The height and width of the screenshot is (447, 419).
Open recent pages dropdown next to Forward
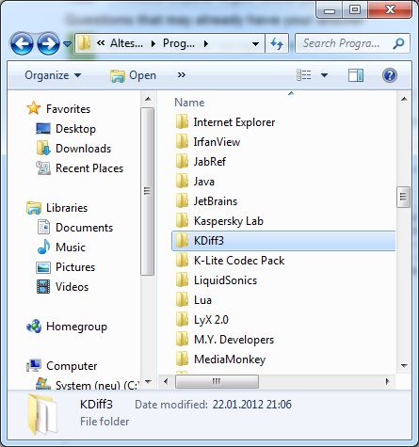coord(68,44)
